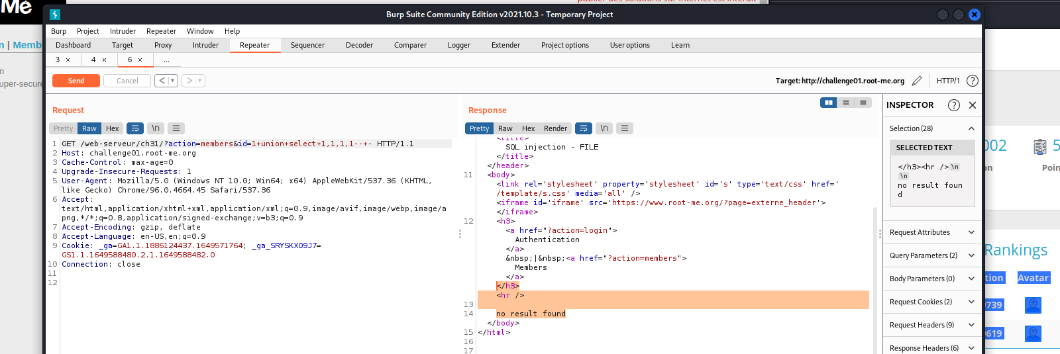Click HTTP/1 protocol label
The image size is (1060, 354).
947,81
